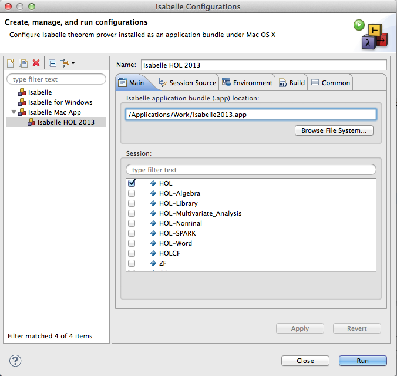397x376 pixels.
Task: Check the HOLCF session checkbox
Action: click(x=132, y=253)
